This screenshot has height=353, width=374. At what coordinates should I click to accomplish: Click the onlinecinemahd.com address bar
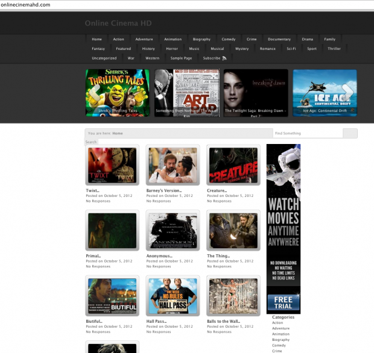pyautogui.click(x=187, y=5)
